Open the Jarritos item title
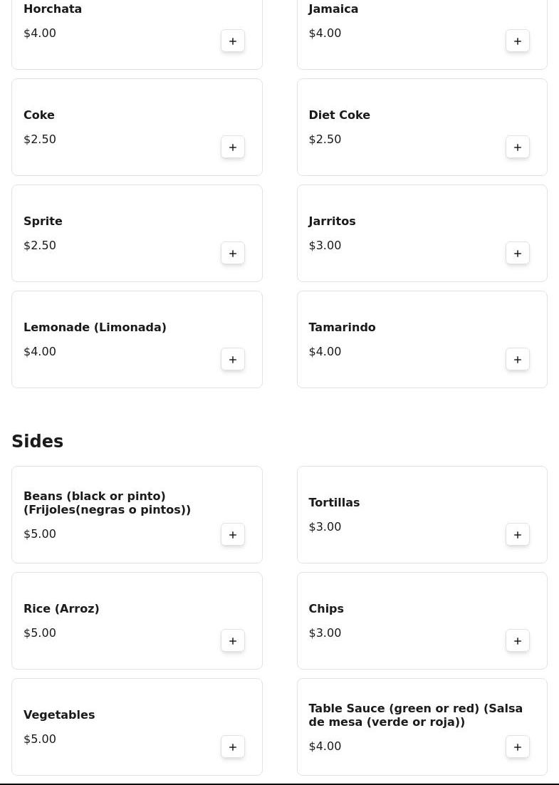 332,222
